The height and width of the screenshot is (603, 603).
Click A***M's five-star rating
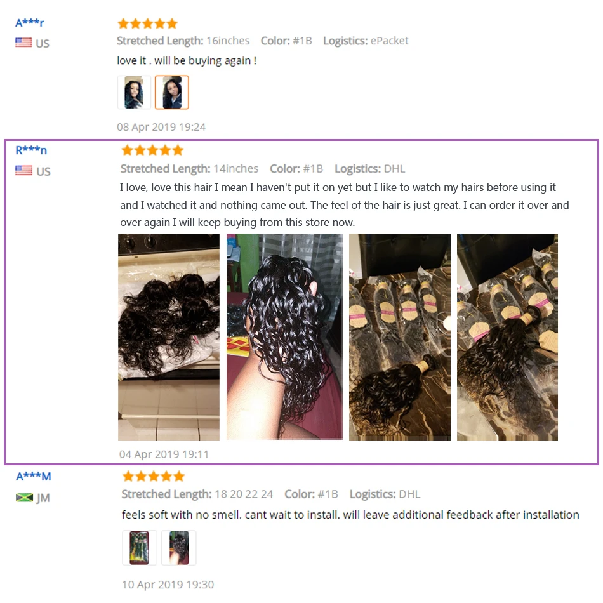click(154, 477)
